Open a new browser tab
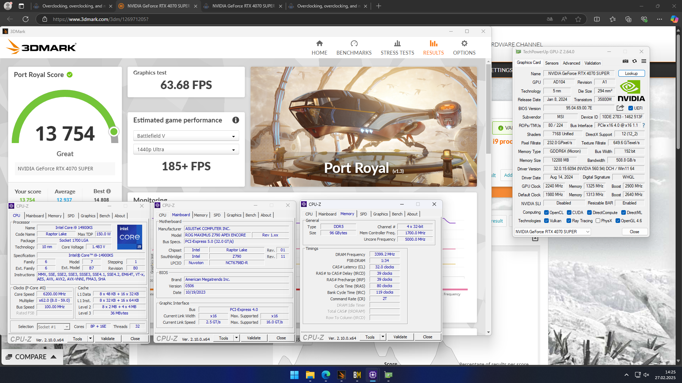The height and width of the screenshot is (383, 682). click(378, 6)
